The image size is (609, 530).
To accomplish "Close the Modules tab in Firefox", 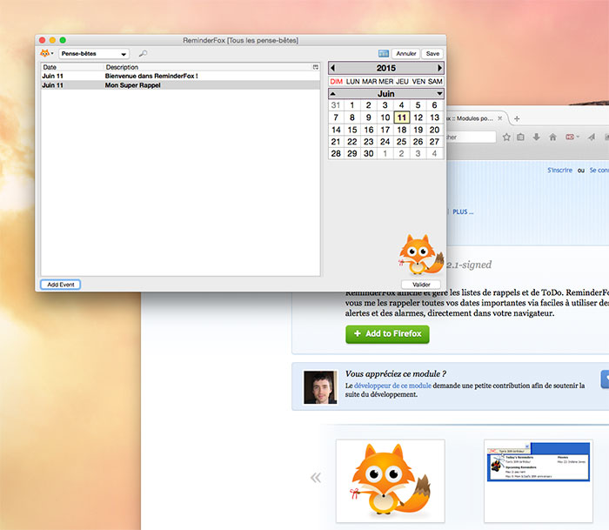I will click(x=500, y=118).
